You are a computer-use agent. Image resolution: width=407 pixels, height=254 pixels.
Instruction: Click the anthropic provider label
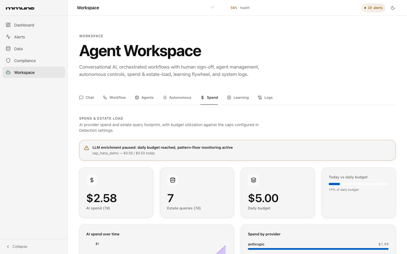click(x=256, y=244)
